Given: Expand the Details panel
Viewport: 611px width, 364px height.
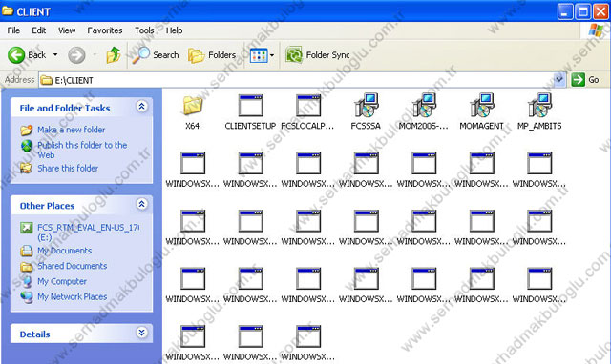Looking at the screenshot, I should [x=142, y=333].
